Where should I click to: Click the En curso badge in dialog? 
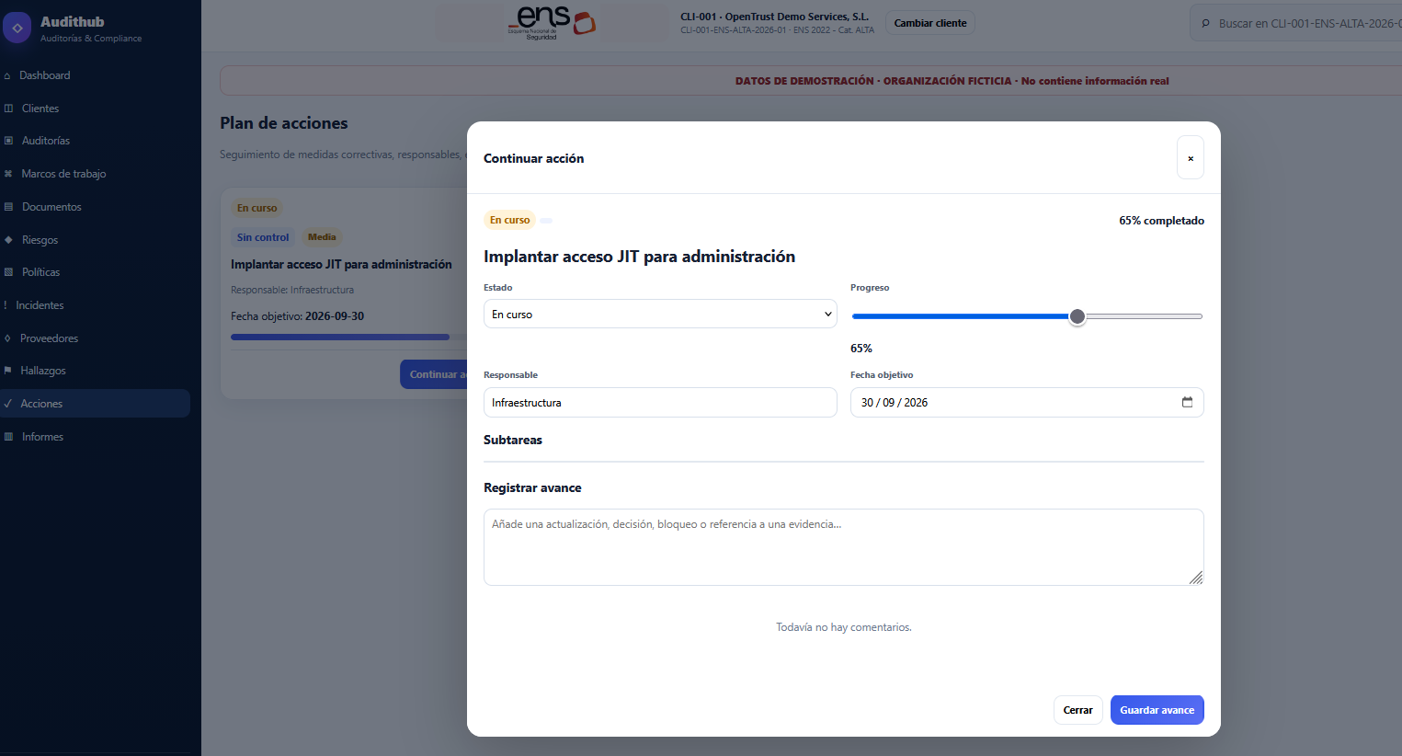click(x=509, y=220)
